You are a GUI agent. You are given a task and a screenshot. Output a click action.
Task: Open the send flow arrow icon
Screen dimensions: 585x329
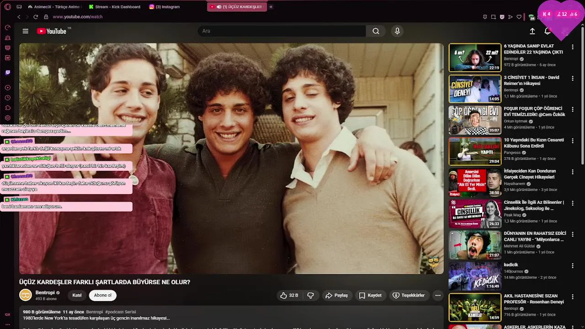(511, 17)
